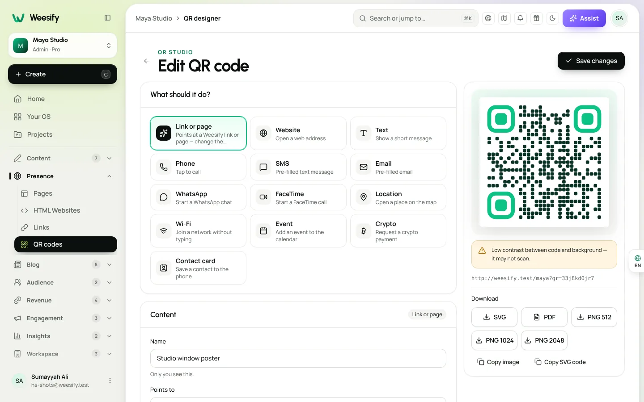
Task: Collapse the Presence section chevron
Action: point(110,176)
